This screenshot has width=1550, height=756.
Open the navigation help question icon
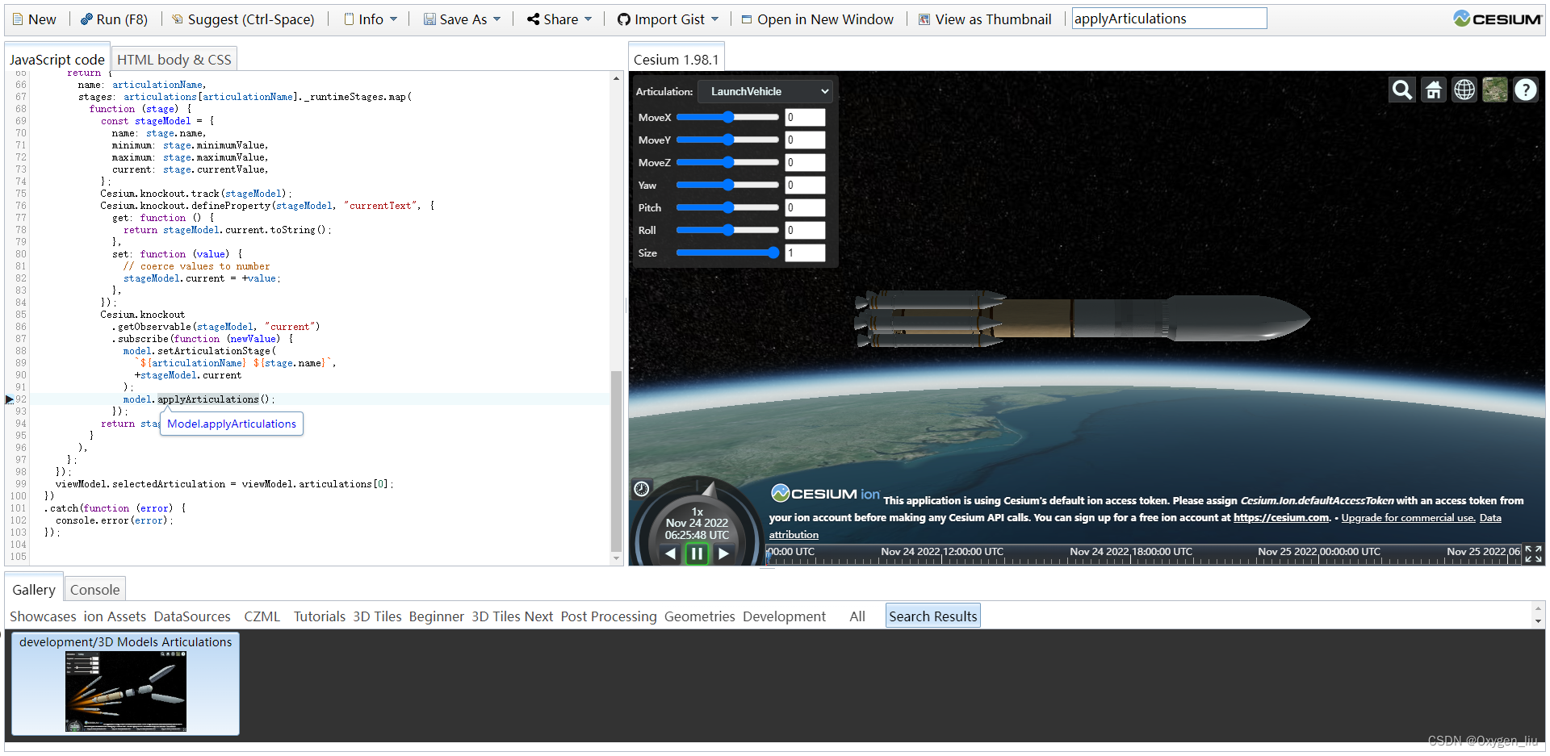[x=1526, y=90]
